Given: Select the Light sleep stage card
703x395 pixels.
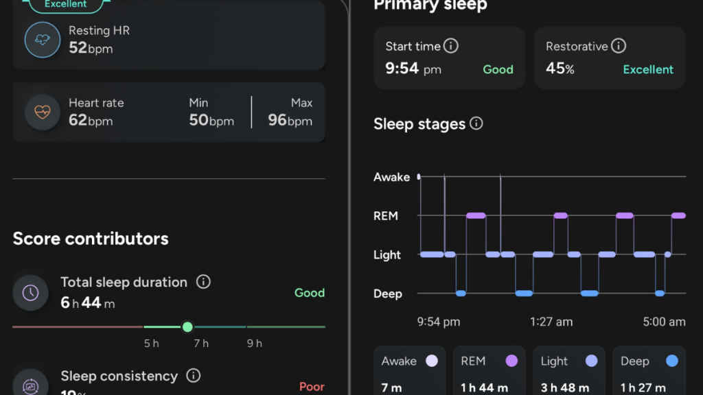Looking at the screenshot, I should [568, 372].
